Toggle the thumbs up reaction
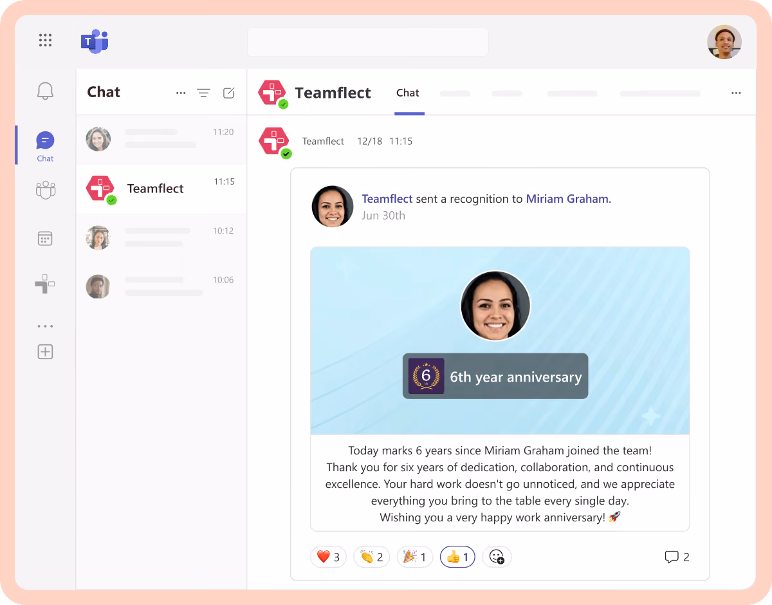 click(x=457, y=557)
